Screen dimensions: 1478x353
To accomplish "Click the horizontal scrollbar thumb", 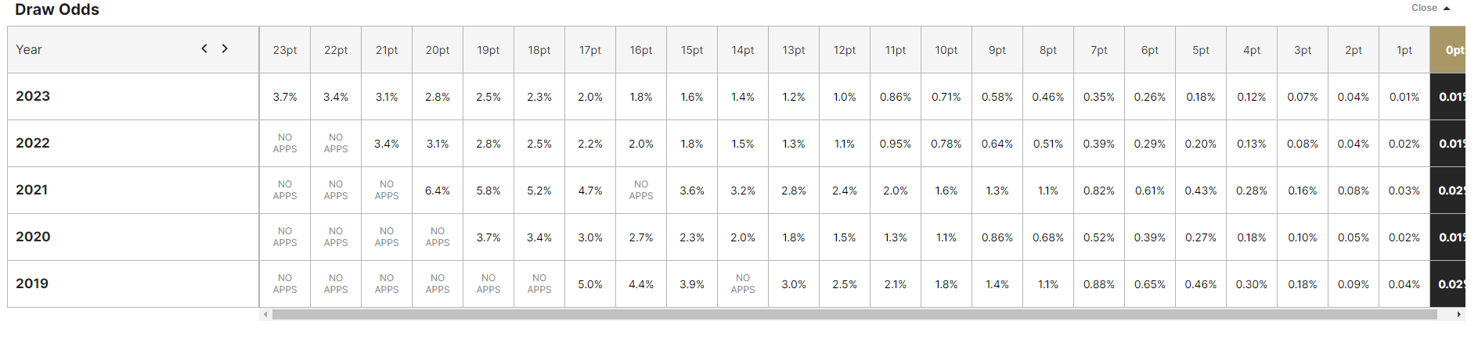I will [854, 314].
